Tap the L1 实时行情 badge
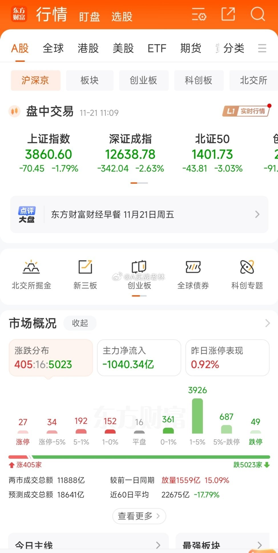The height and width of the screenshot is (553, 278). (x=246, y=111)
